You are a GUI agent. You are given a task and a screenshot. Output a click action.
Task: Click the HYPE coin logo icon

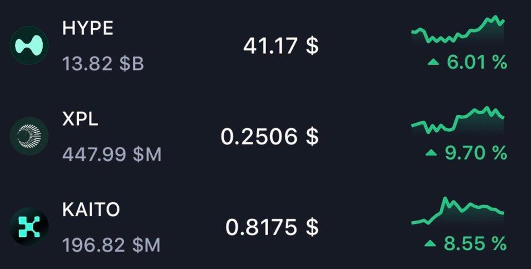[29, 46]
